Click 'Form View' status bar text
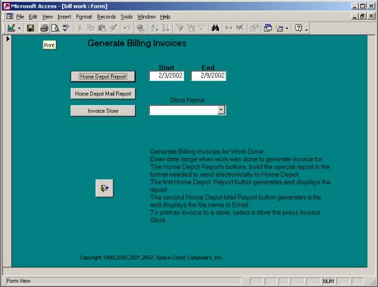This screenshot has width=378, height=287. [18, 280]
